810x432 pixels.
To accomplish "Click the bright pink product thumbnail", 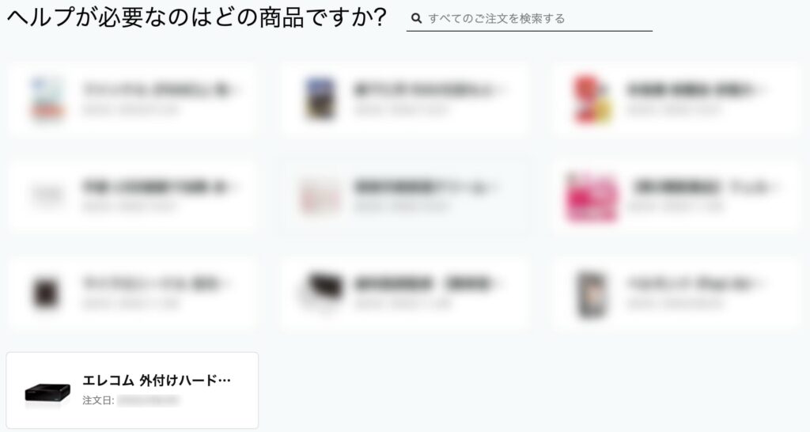I will (592, 198).
